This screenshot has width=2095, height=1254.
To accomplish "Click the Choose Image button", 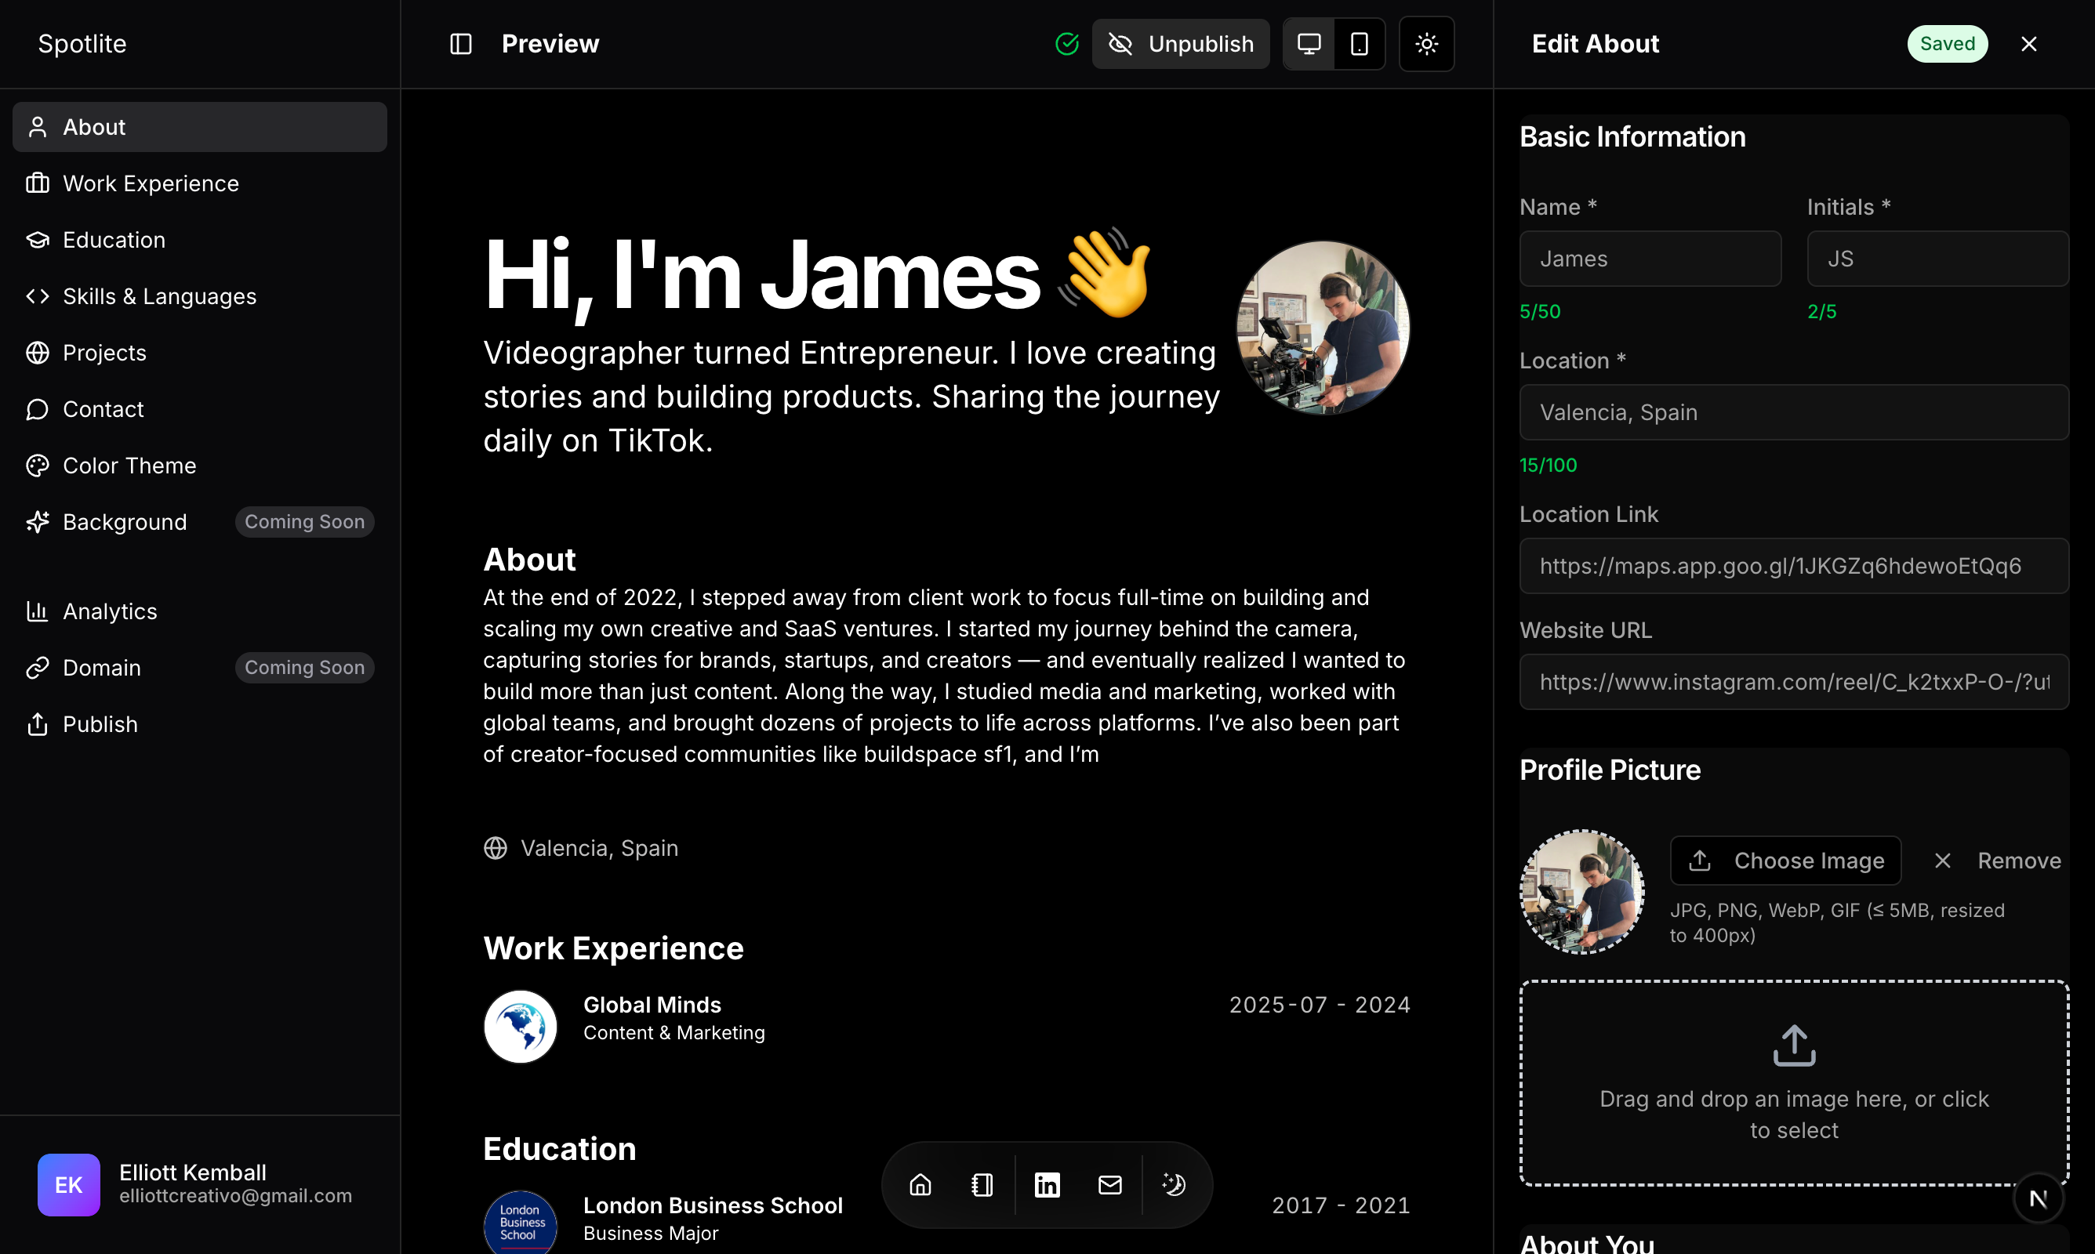I will pos(1786,861).
